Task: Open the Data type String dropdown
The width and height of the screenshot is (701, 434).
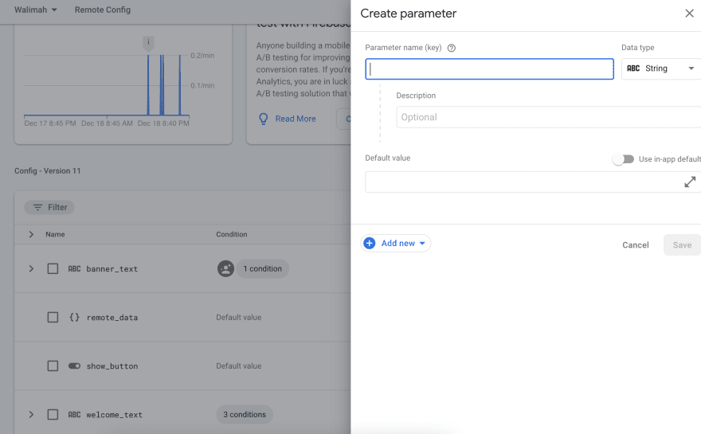Action: [660, 68]
